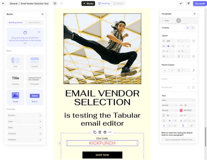Click the Use email button
Image resolution: width=207 pixels, height=160 pixels.
200,3
